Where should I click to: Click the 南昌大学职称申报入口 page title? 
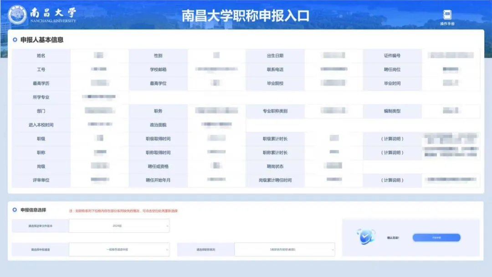point(246,16)
